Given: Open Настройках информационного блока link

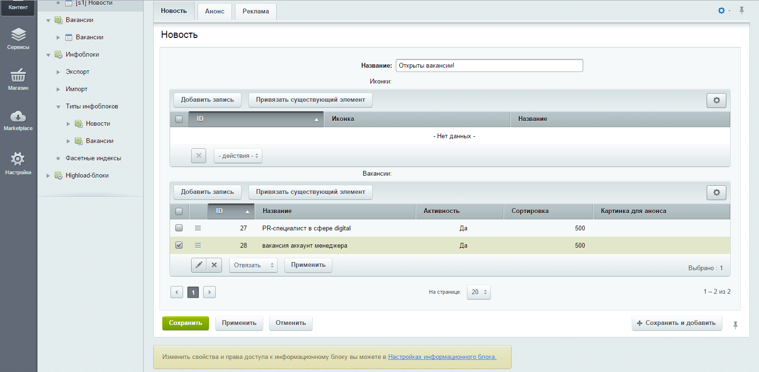Looking at the screenshot, I should pos(442,357).
